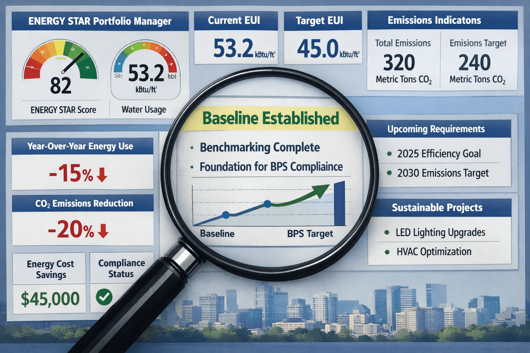Click the Total Emissions 320 value
Screen dimensions: 530x353
(x=399, y=63)
